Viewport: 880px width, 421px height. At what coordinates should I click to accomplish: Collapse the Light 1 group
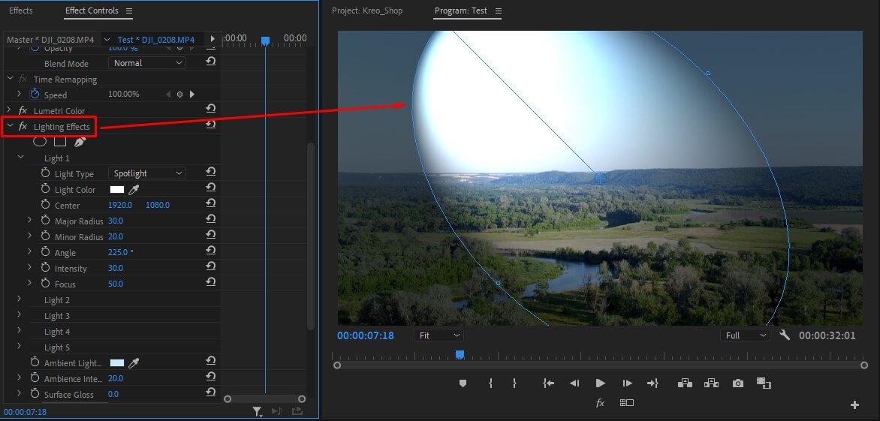[x=20, y=157]
